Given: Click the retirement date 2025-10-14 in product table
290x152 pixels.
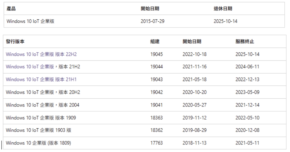Looking at the screenshot, I should (225, 21).
